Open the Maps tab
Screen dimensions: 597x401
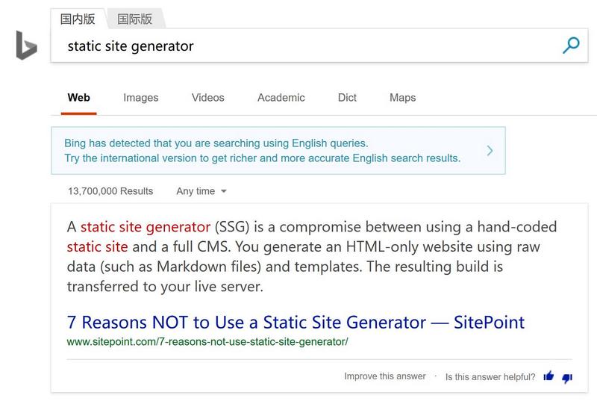tap(402, 98)
